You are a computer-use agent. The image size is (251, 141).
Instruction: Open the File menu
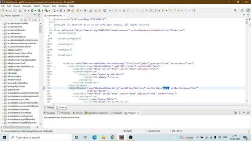pyautogui.click(x=3, y=6)
